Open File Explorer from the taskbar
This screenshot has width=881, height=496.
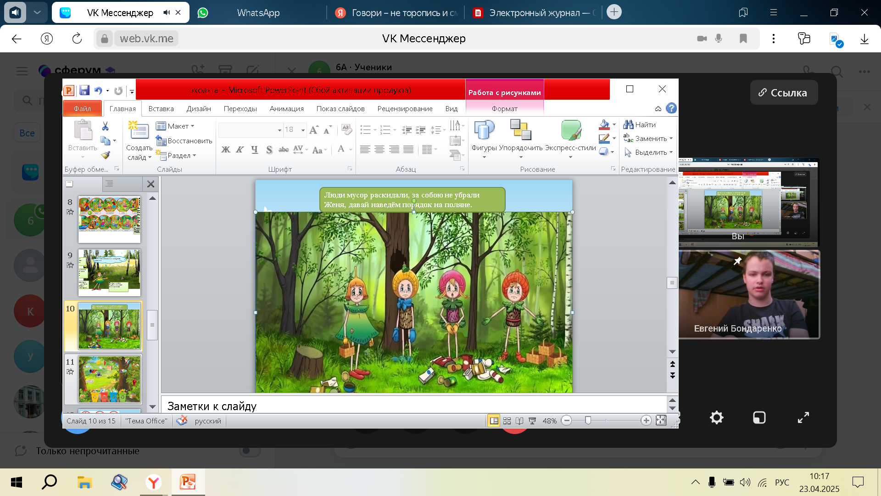click(84, 482)
